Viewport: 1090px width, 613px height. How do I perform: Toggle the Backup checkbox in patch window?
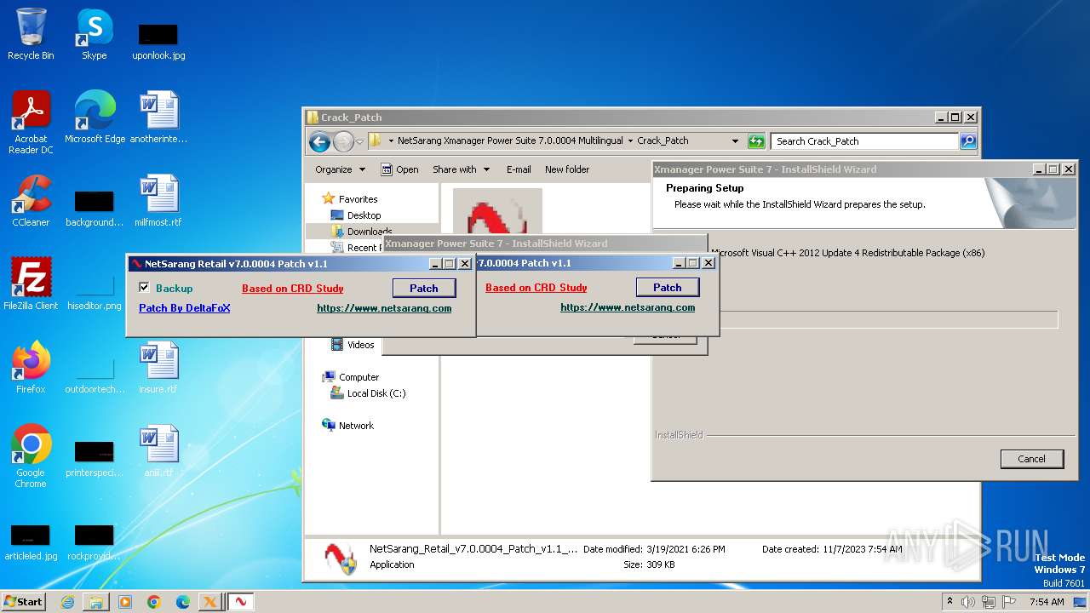pyautogui.click(x=144, y=288)
